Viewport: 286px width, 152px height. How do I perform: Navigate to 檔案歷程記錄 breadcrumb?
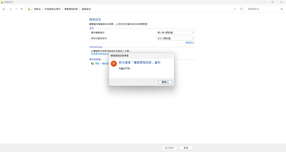click(71, 9)
